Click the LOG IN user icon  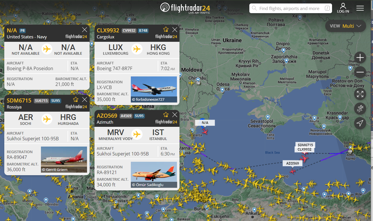point(343,8)
